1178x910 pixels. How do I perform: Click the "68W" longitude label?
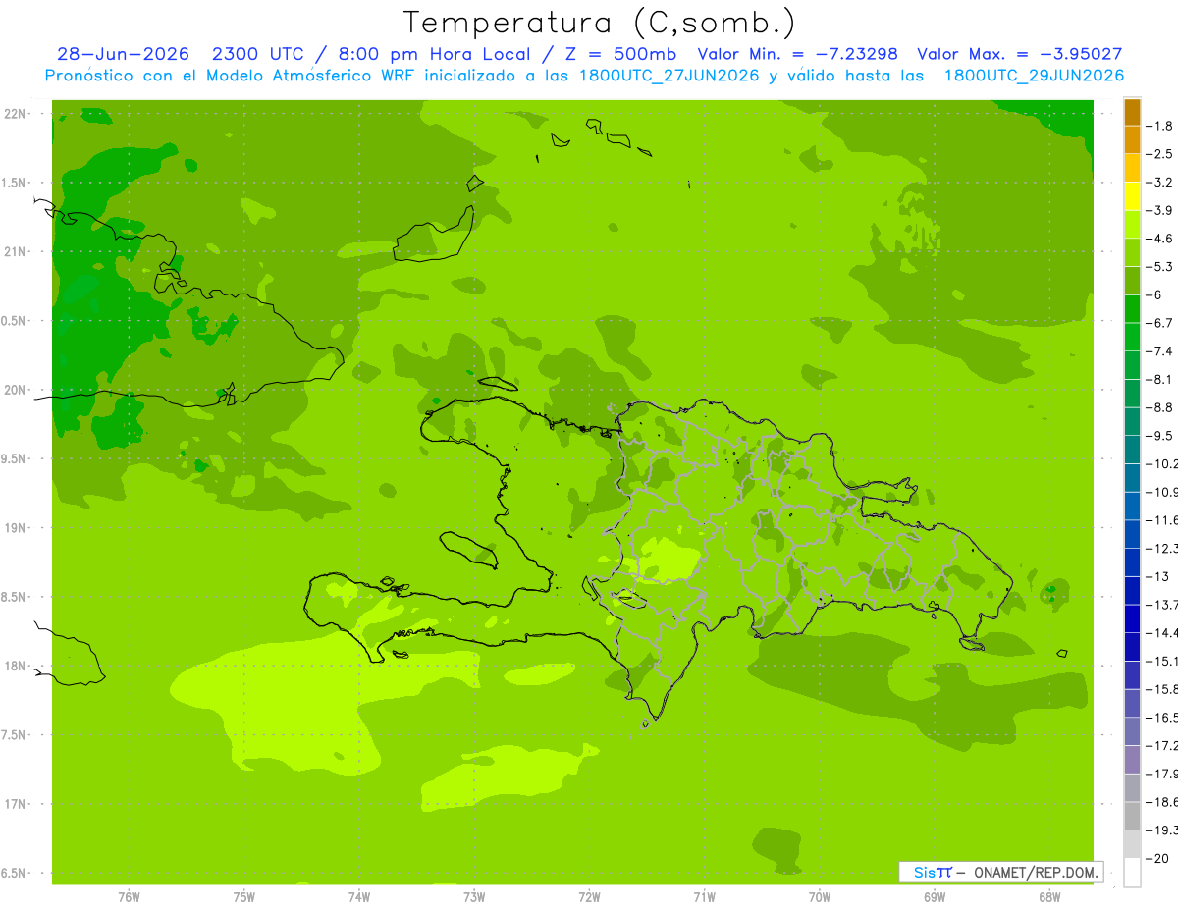1049,897
